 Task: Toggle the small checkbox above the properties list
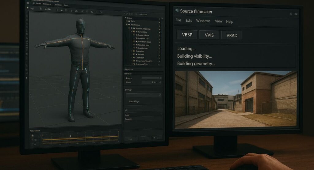[126, 110]
